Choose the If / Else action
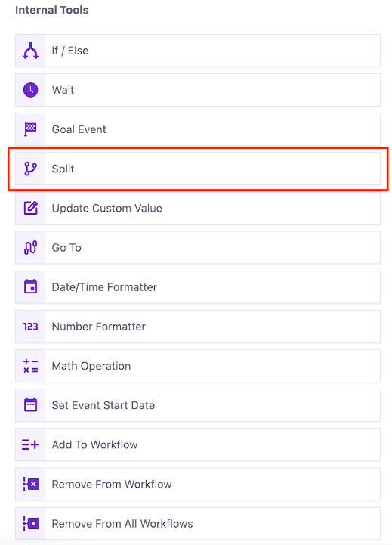 (198, 51)
